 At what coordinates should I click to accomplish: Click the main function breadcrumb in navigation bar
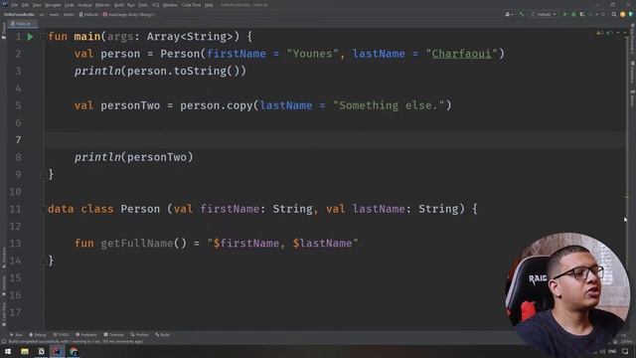click(x=128, y=15)
